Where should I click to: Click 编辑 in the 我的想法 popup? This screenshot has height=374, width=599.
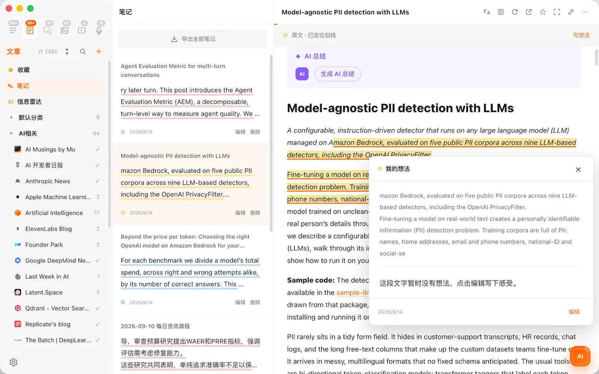574,312
